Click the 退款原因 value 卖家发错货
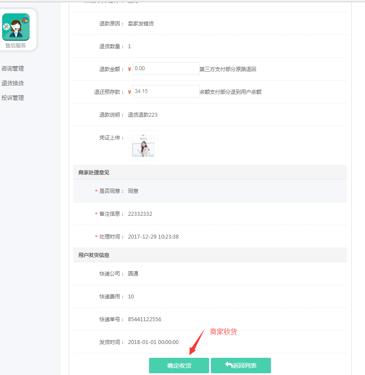The width and height of the screenshot is (365, 375). (x=141, y=24)
